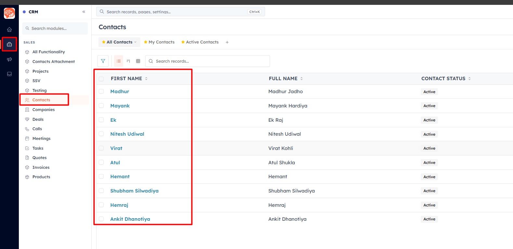
Task: Focus the Search records field in toolbar
Action: tap(208, 61)
